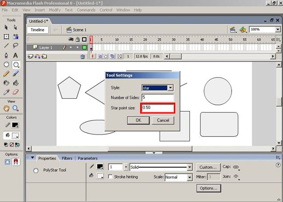Open the zoom 100% dropdown
283x202 pixels.
tap(278, 29)
